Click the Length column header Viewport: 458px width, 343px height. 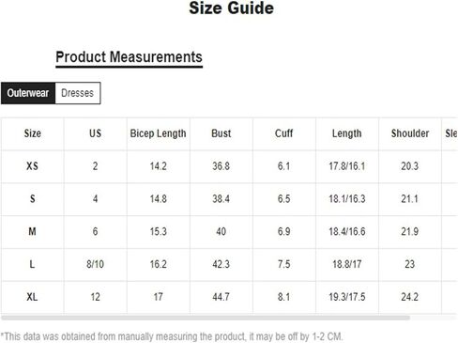347,133
